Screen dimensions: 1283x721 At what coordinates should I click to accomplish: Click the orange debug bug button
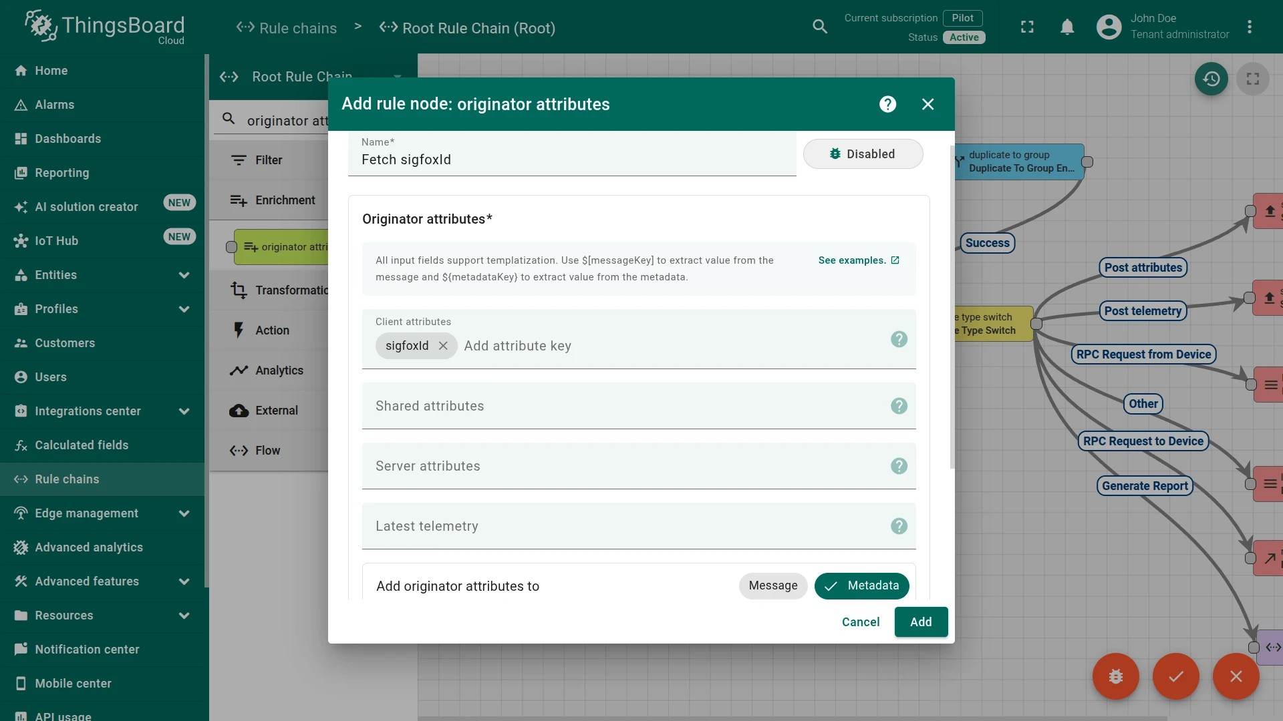(x=1115, y=676)
